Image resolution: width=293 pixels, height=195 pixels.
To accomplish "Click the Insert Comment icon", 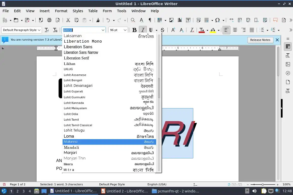I will [x=275, y=20].
